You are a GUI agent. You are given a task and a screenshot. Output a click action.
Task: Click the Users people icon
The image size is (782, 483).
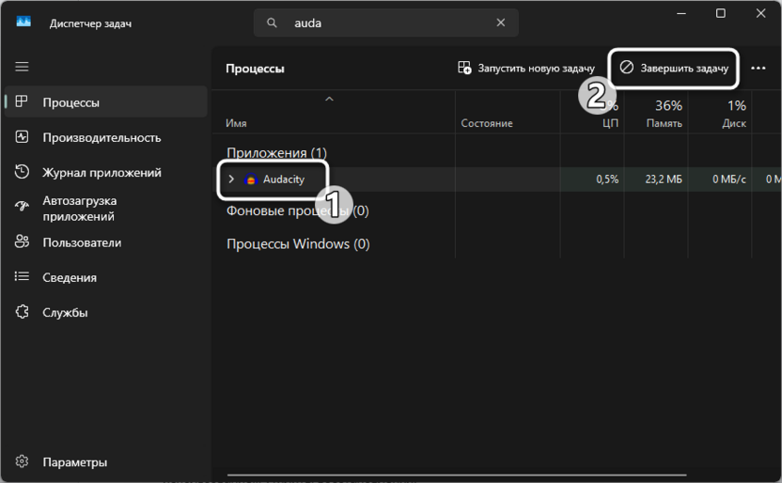pyautogui.click(x=23, y=242)
